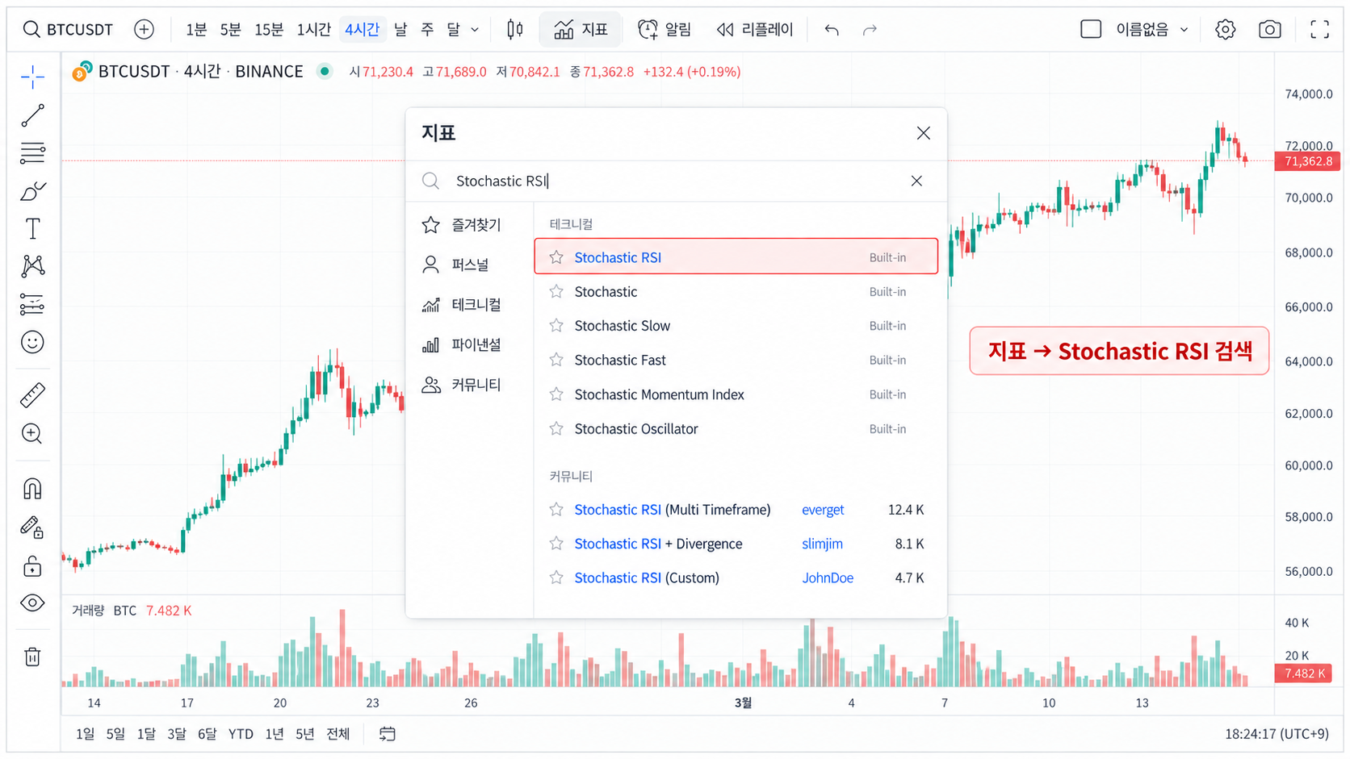This screenshot has height=759, width=1350.
Task: Open the 이름없음 layout dropdown
Action: [x=1152, y=30]
